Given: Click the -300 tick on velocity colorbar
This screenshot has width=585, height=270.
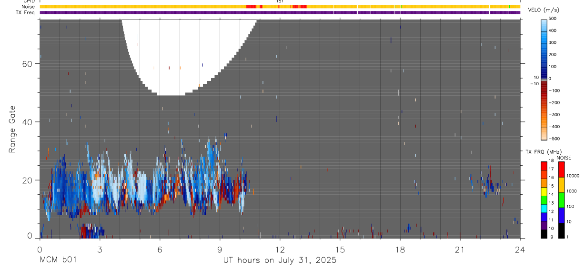Looking at the screenshot, I should pyautogui.click(x=554, y=115).
